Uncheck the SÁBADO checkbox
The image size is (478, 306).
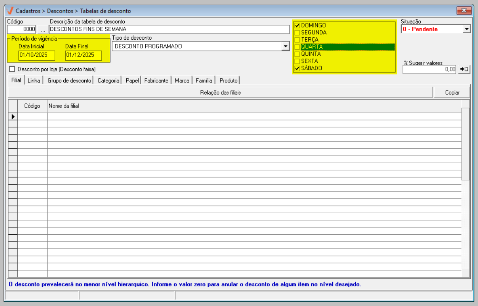pyautogui.click(x=297, y=68)
